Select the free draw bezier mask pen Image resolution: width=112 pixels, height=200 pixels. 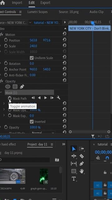pos(22,87)
